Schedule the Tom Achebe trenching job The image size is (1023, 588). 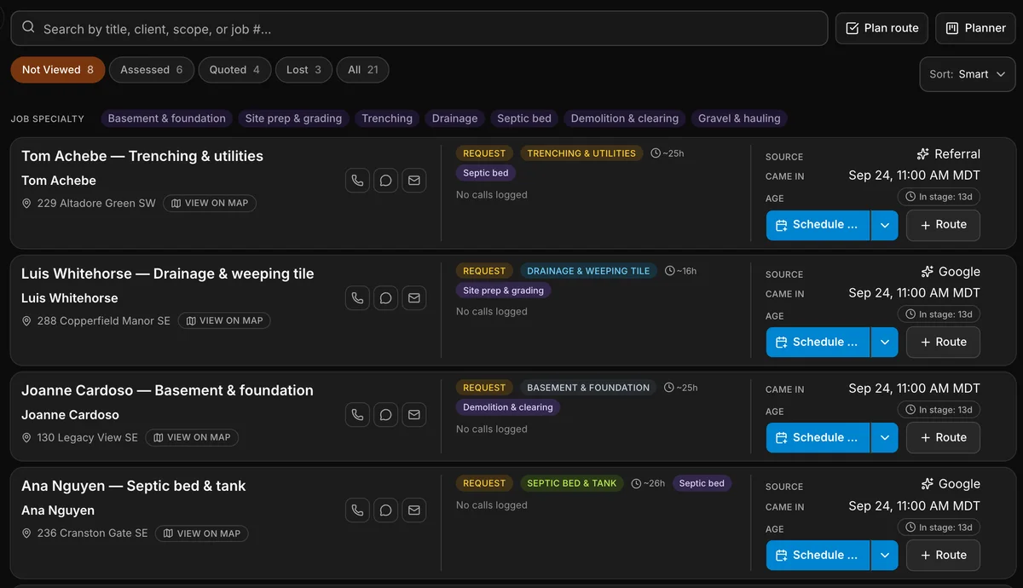point(818,225)
